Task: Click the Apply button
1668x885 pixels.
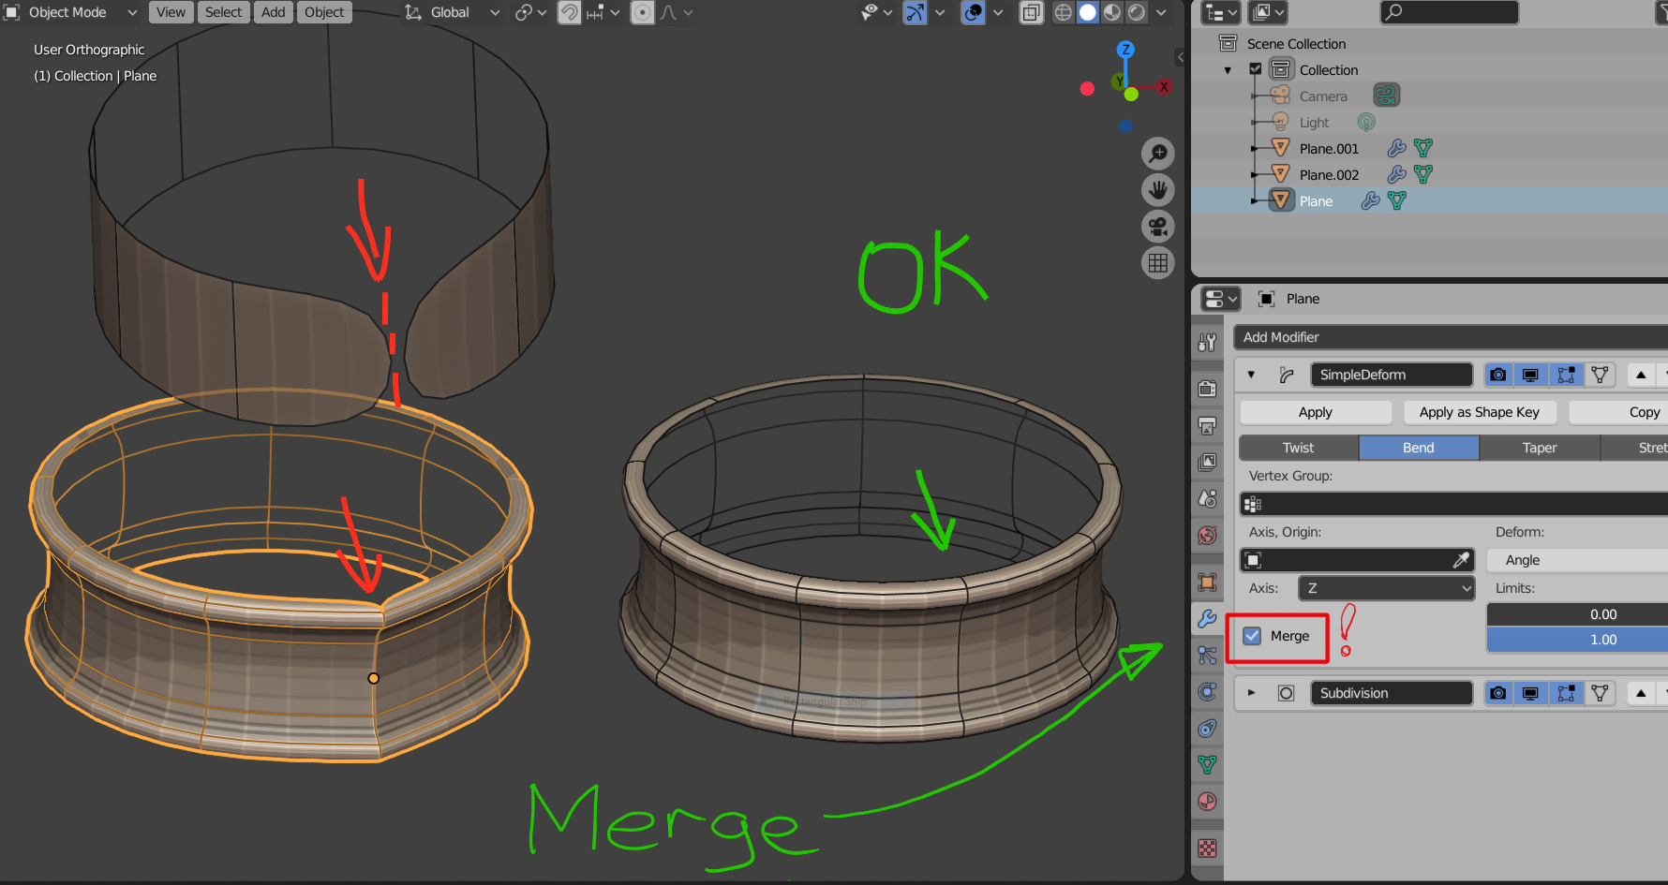Action: point(1316,412)
